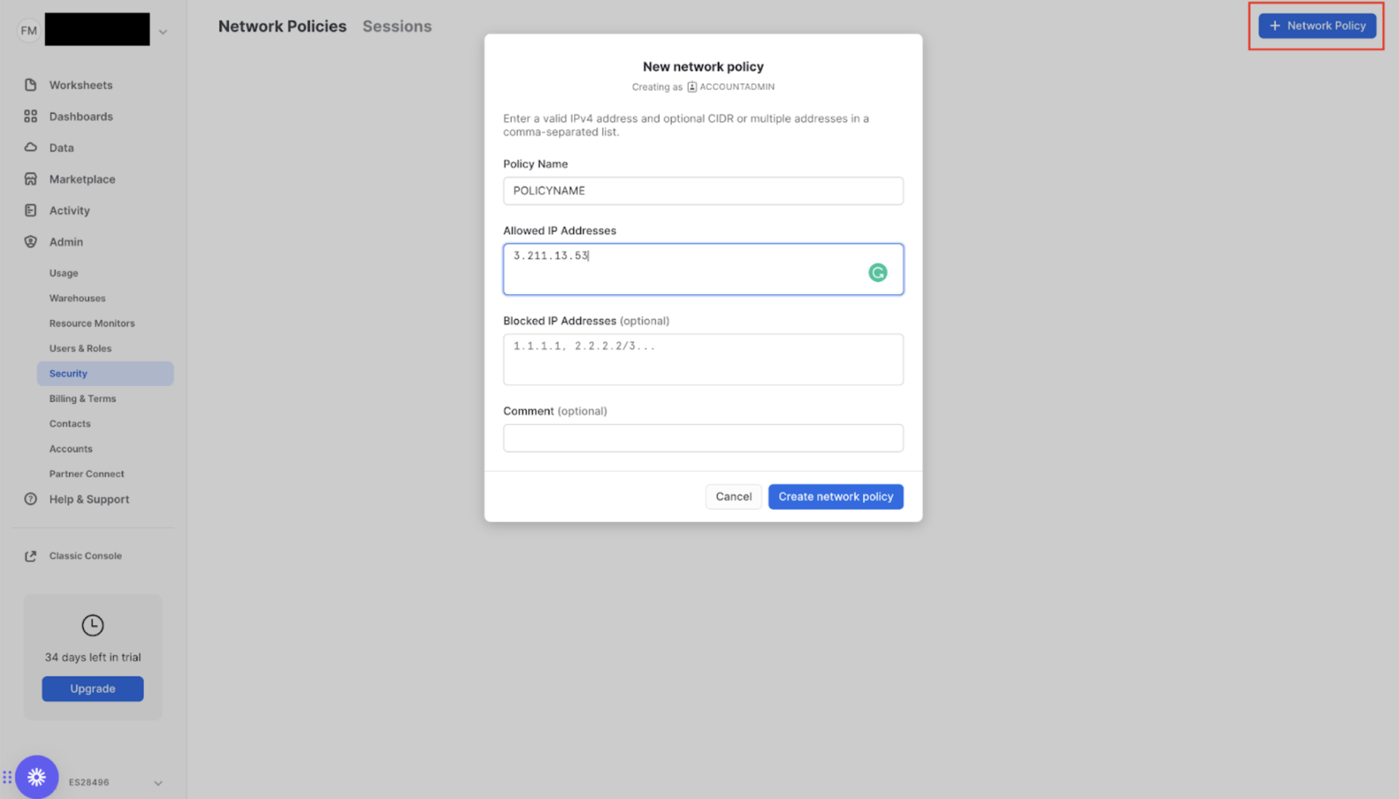The width and height of the screenshot is (1399, 799).
Task: Open the ACCOUNTADMIN role selector
Action: pos(730,87)
